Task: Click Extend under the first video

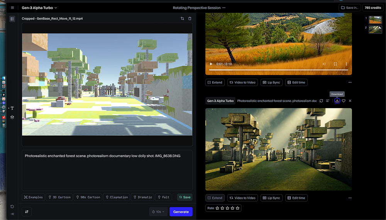Action: click(x=215, y=83)
